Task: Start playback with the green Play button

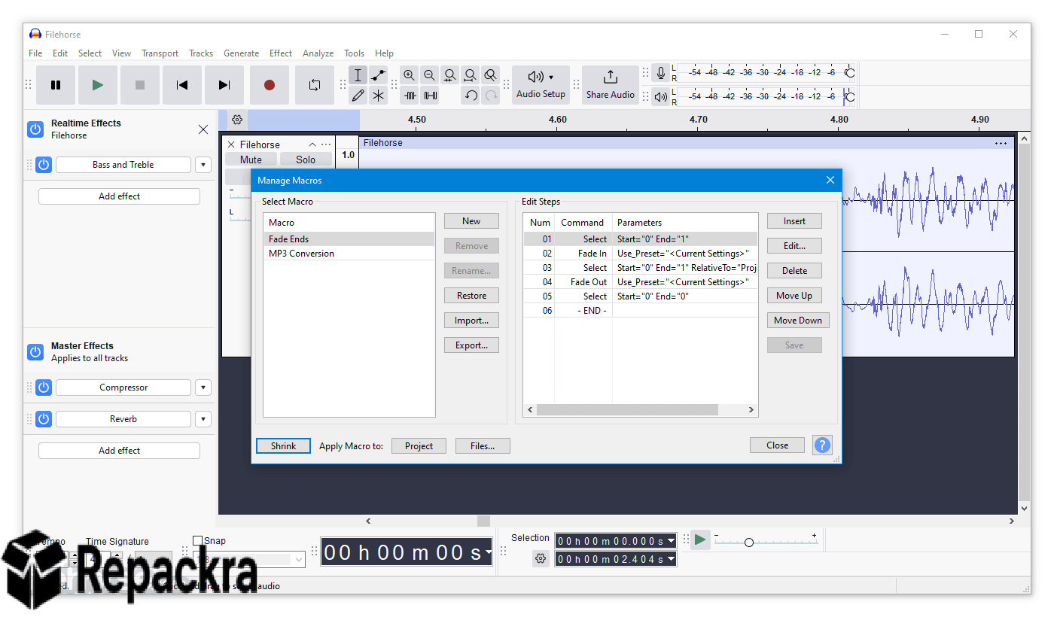Action: [98, 85]
